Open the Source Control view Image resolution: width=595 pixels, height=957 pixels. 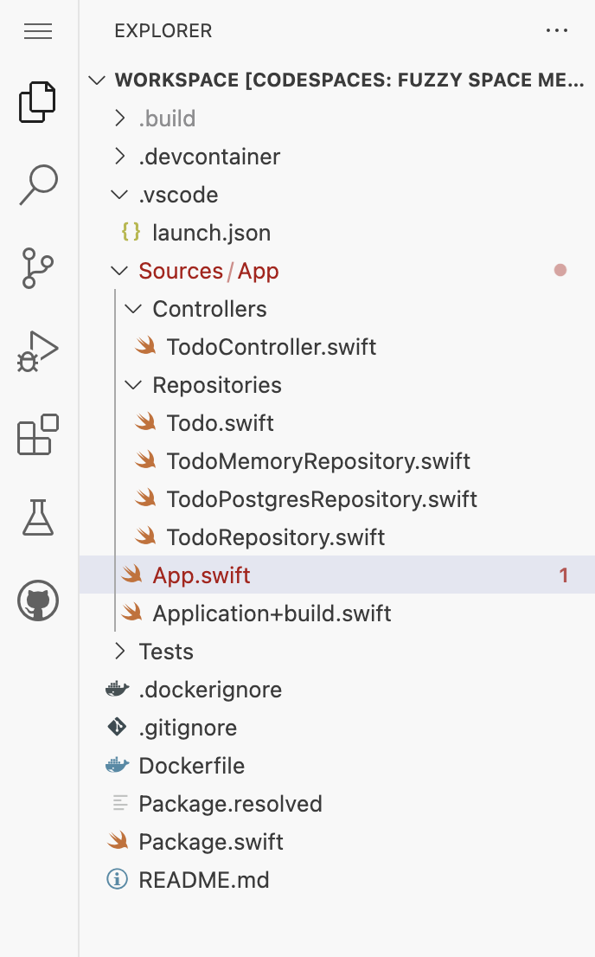(x=38, y=267)
